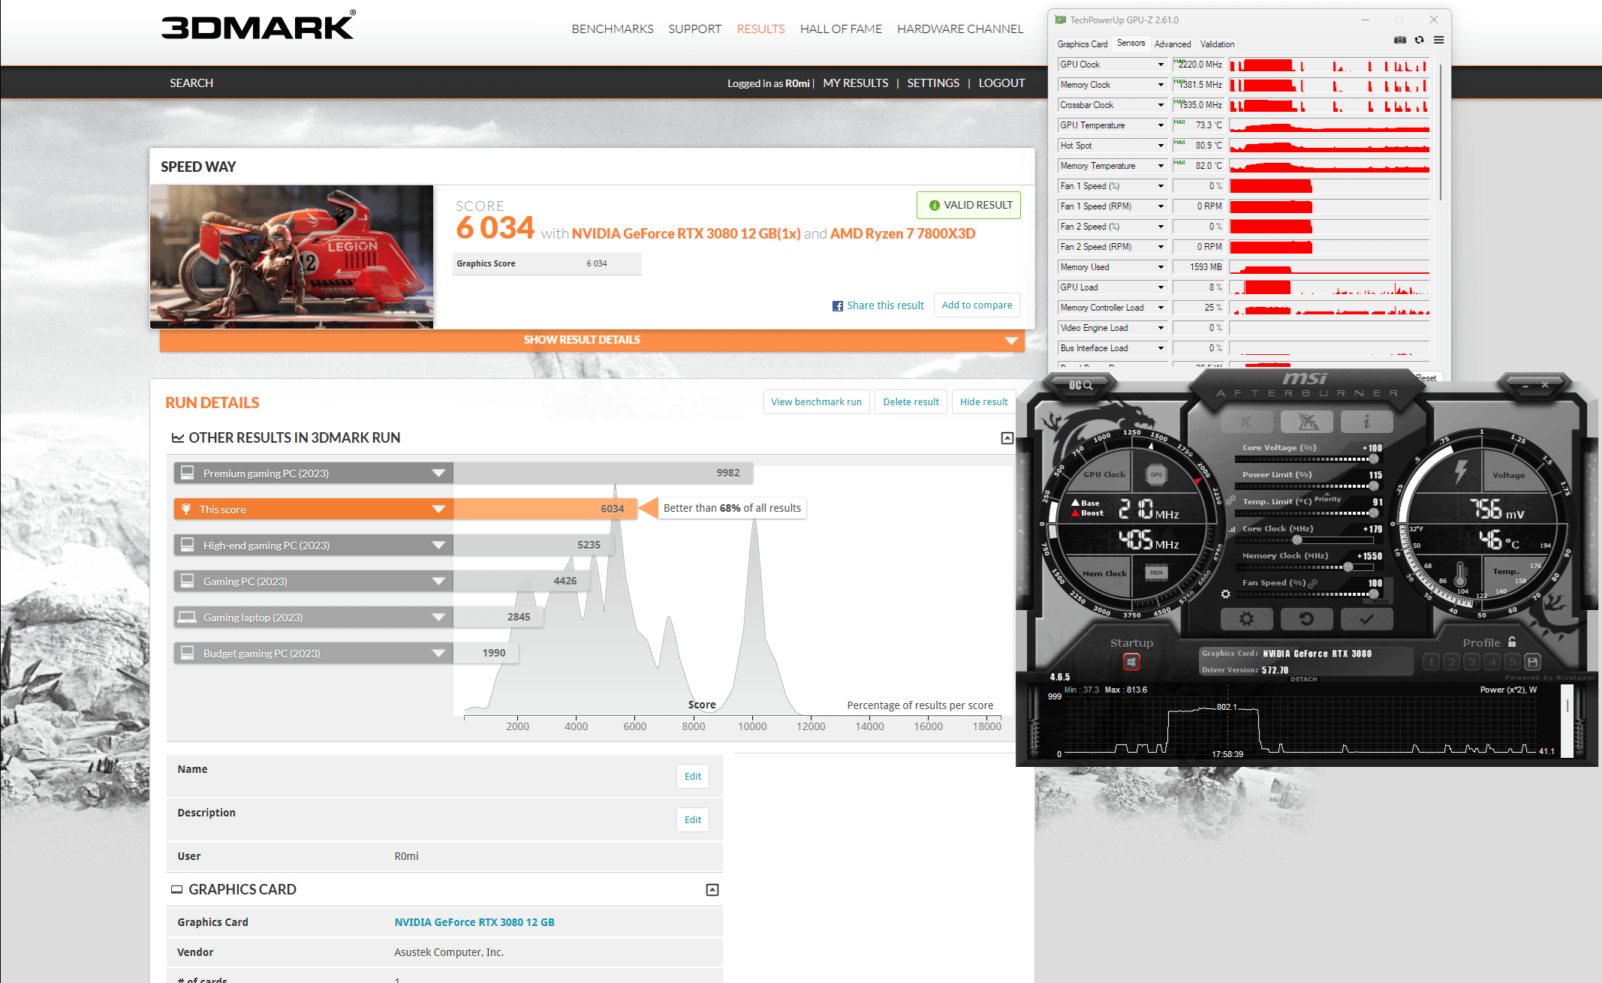This screenshot has width=1602, height=983.
Task: Open Afterburner OC Scanner button
Action: pos(1080,385)
